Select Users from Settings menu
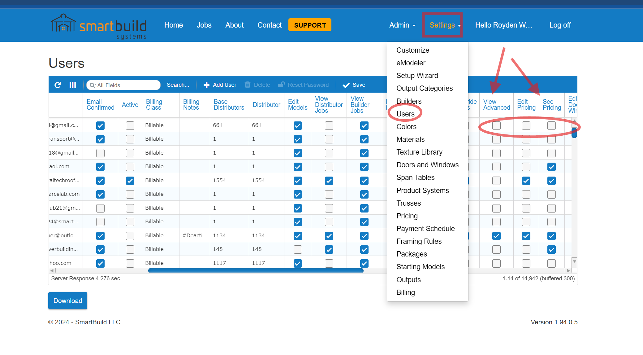Screen dimensions: 643x355 [405, 114]
